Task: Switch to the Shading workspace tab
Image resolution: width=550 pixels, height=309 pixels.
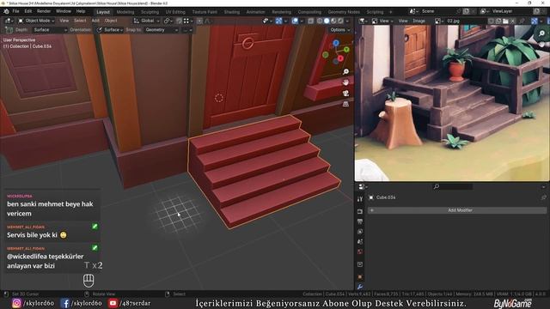Action: point(232,12)
